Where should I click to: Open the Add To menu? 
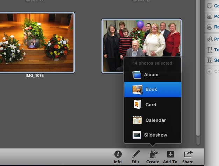[170, 157]
